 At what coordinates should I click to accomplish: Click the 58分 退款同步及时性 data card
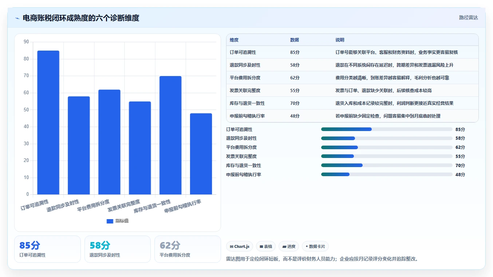pos(118,249)
